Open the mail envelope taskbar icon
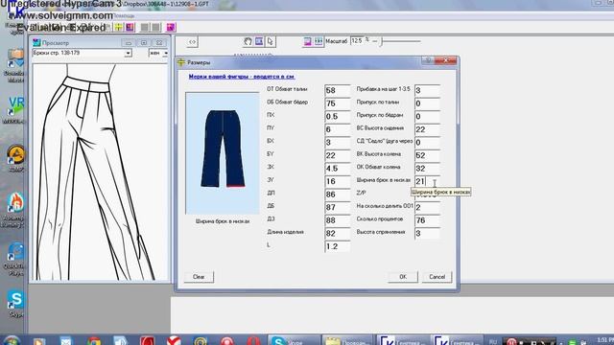The width and height of the screenshot is (614, 345). click(x=66, y=341)
